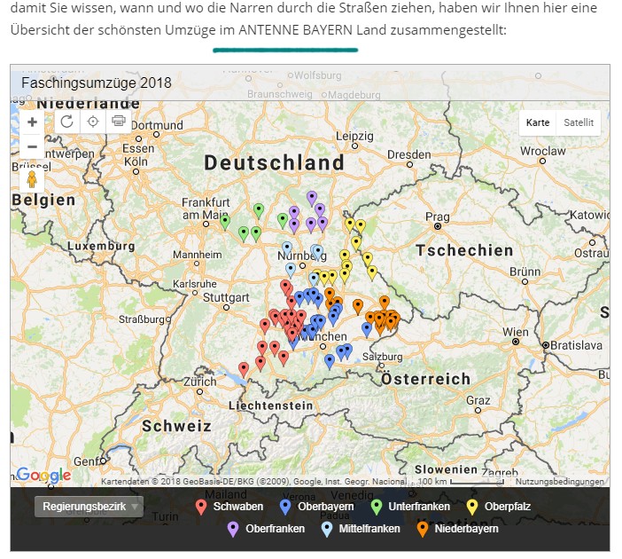622x559 pixels.
Task: Click the Mannheim city label
Action: click(x=198, y=255)
